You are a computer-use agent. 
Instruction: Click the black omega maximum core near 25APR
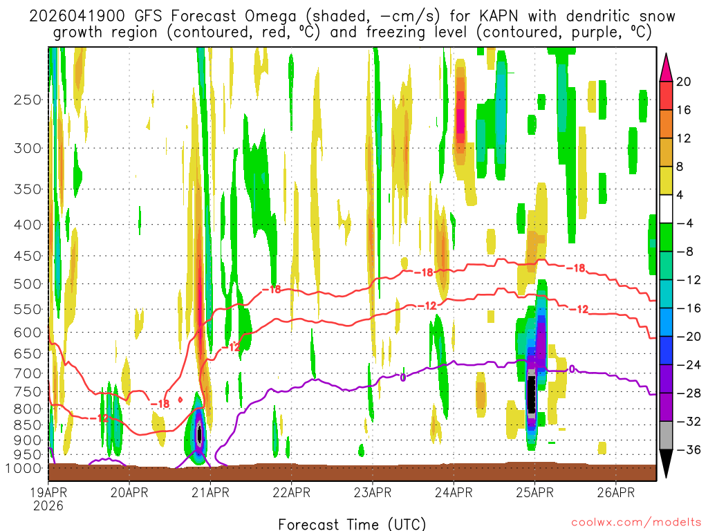(x=532, y=393)
